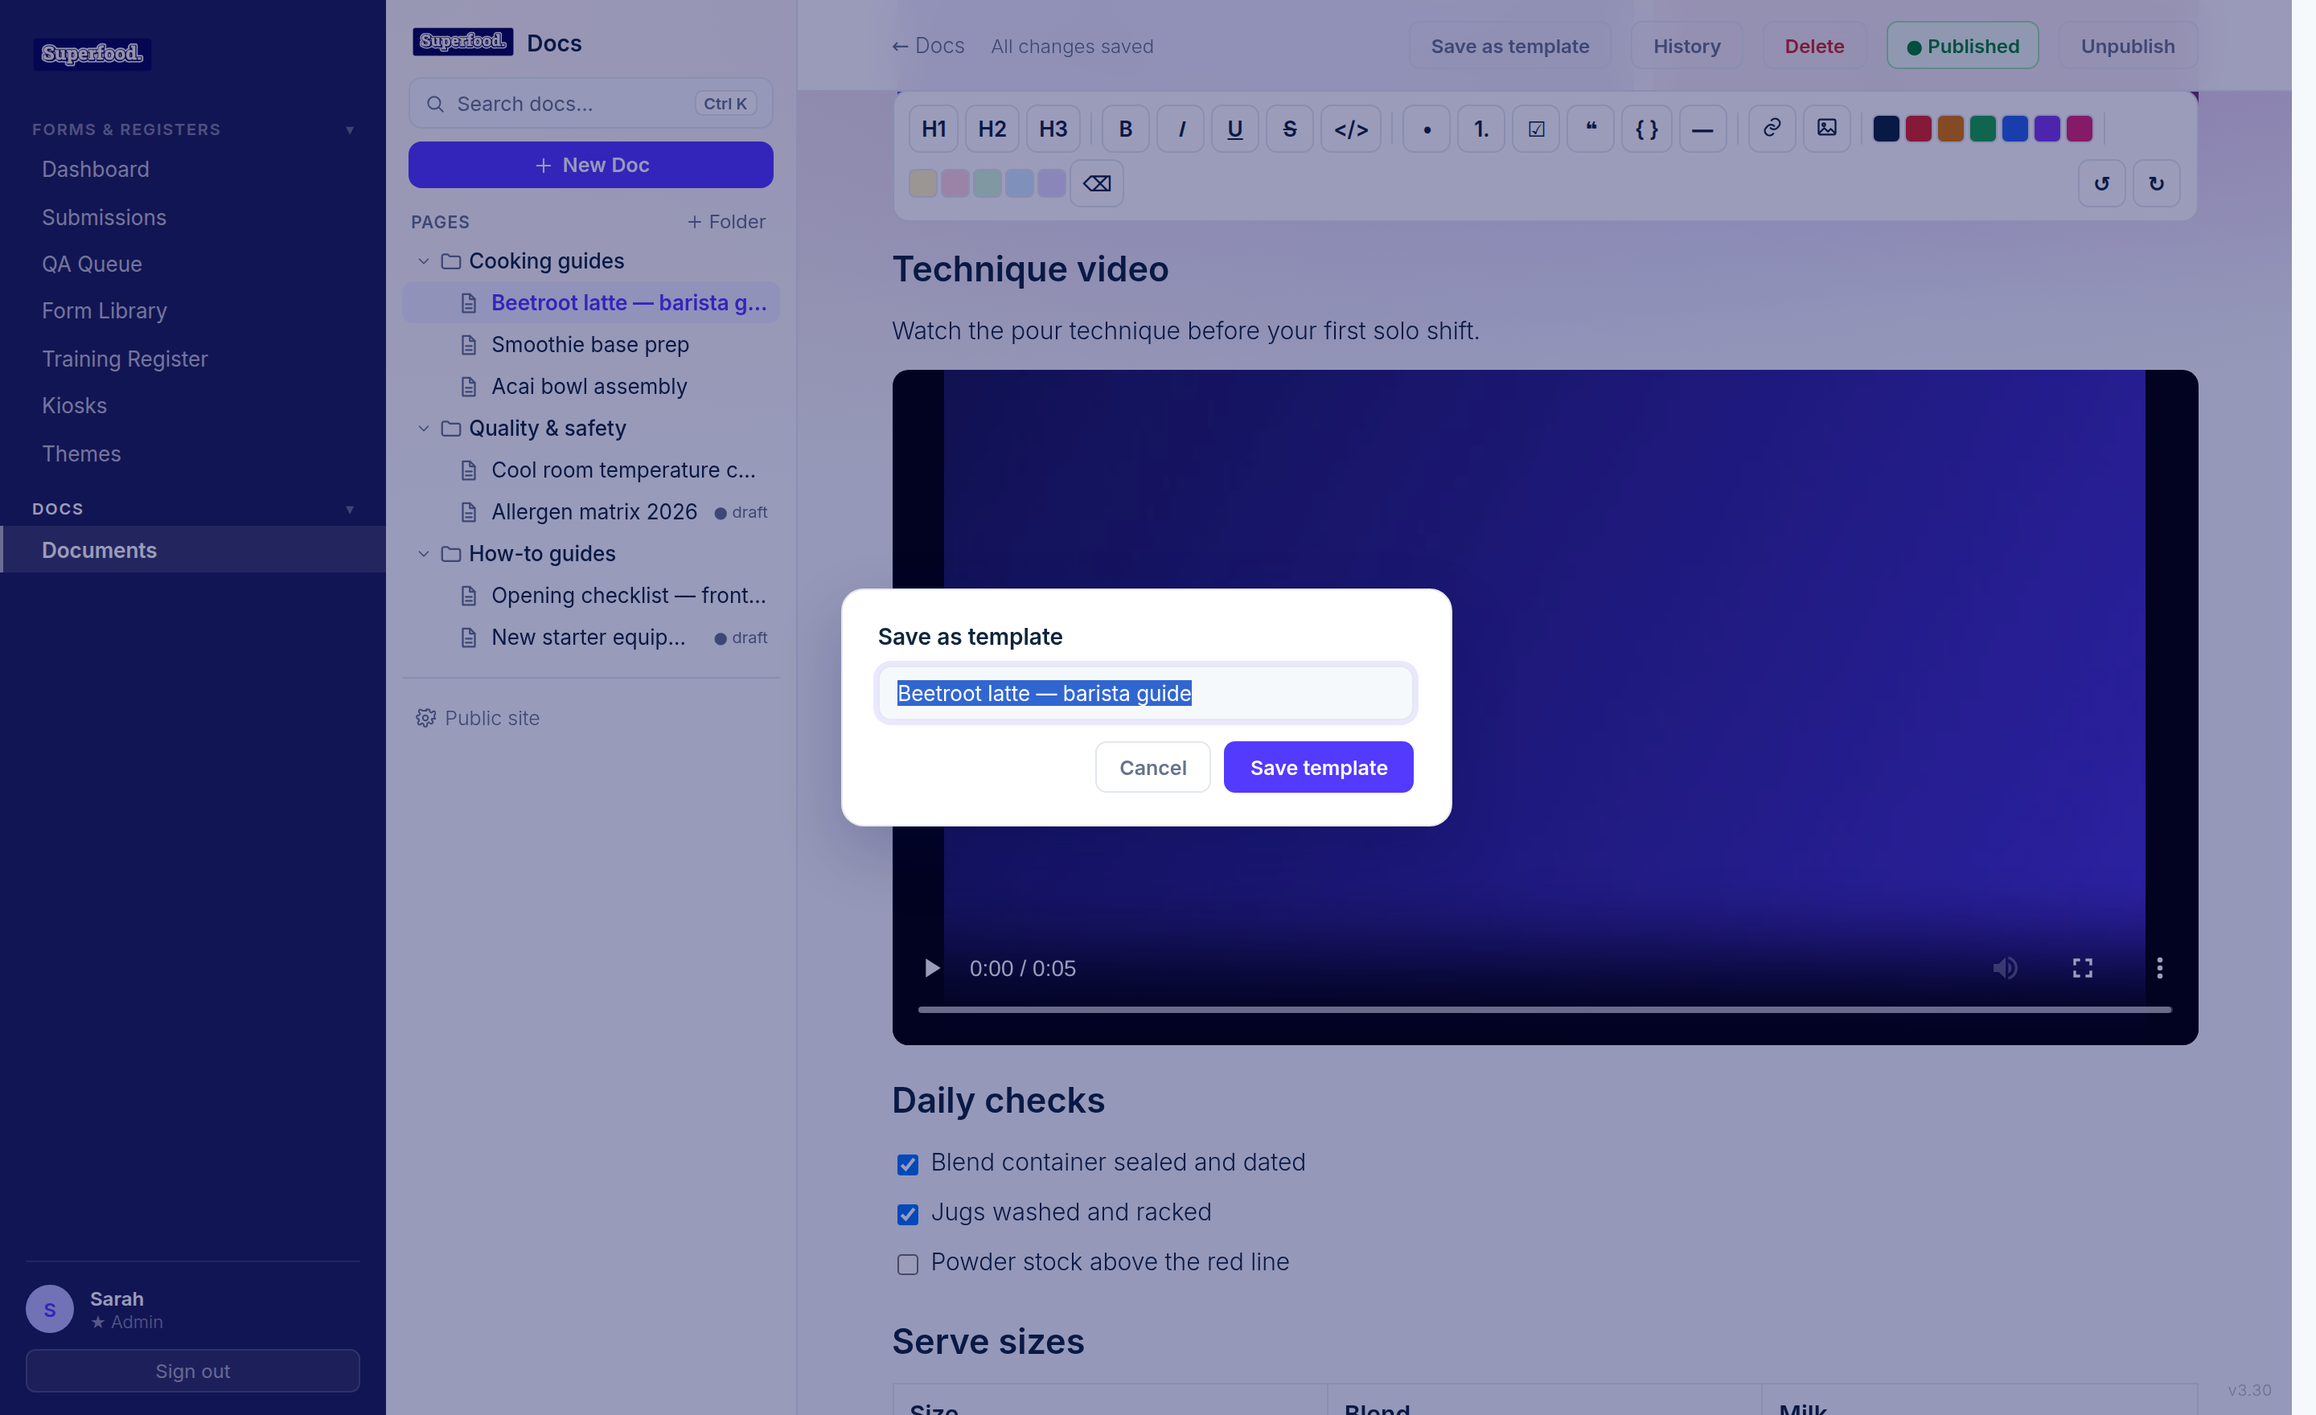
Task: Insert a bulleted list
Action: click(x=1427, y=129)
